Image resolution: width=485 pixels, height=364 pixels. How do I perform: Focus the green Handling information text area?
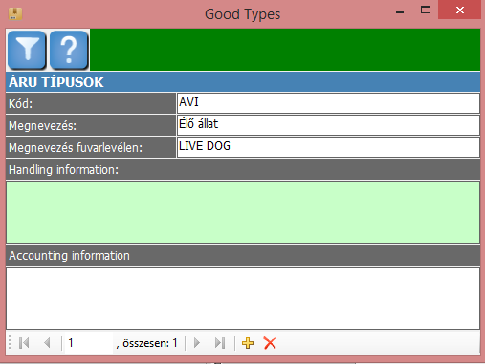[x=243, y=212]
